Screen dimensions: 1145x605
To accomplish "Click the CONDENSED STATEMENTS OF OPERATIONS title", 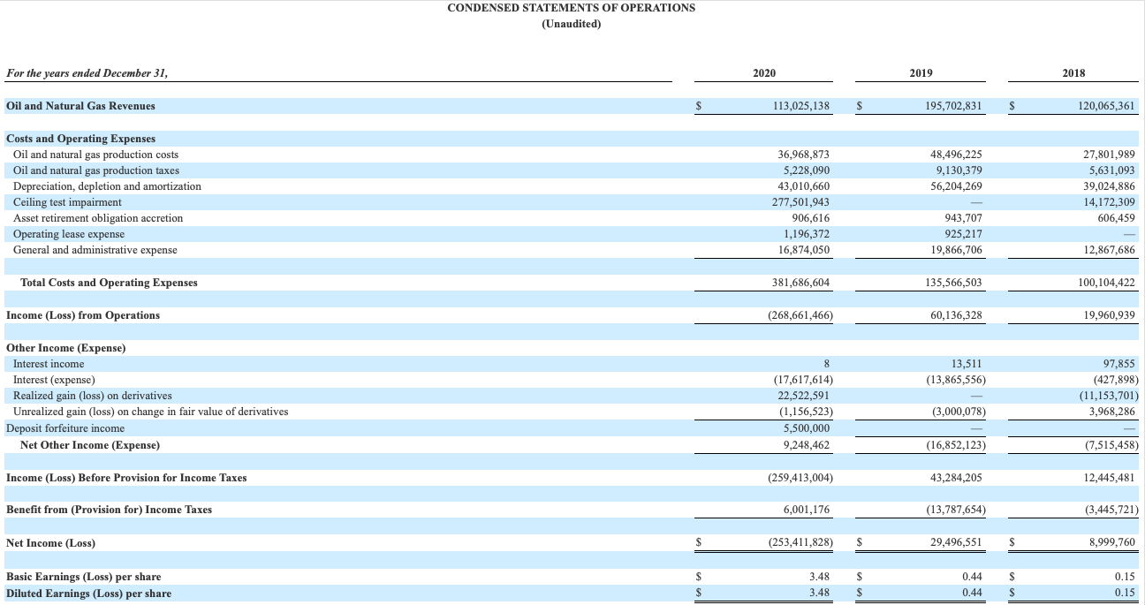I will coord(571,8).
